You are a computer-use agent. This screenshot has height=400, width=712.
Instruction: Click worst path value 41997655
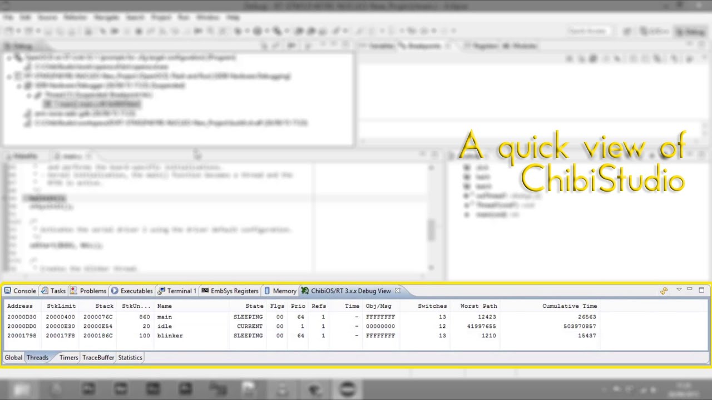coord(481,326)
